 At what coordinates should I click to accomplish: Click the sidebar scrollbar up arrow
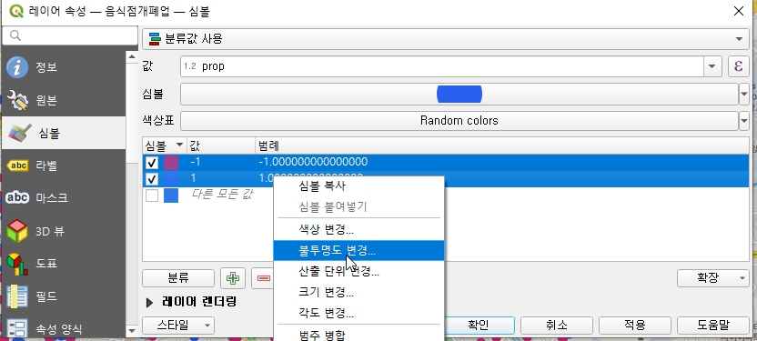point(132,57)
